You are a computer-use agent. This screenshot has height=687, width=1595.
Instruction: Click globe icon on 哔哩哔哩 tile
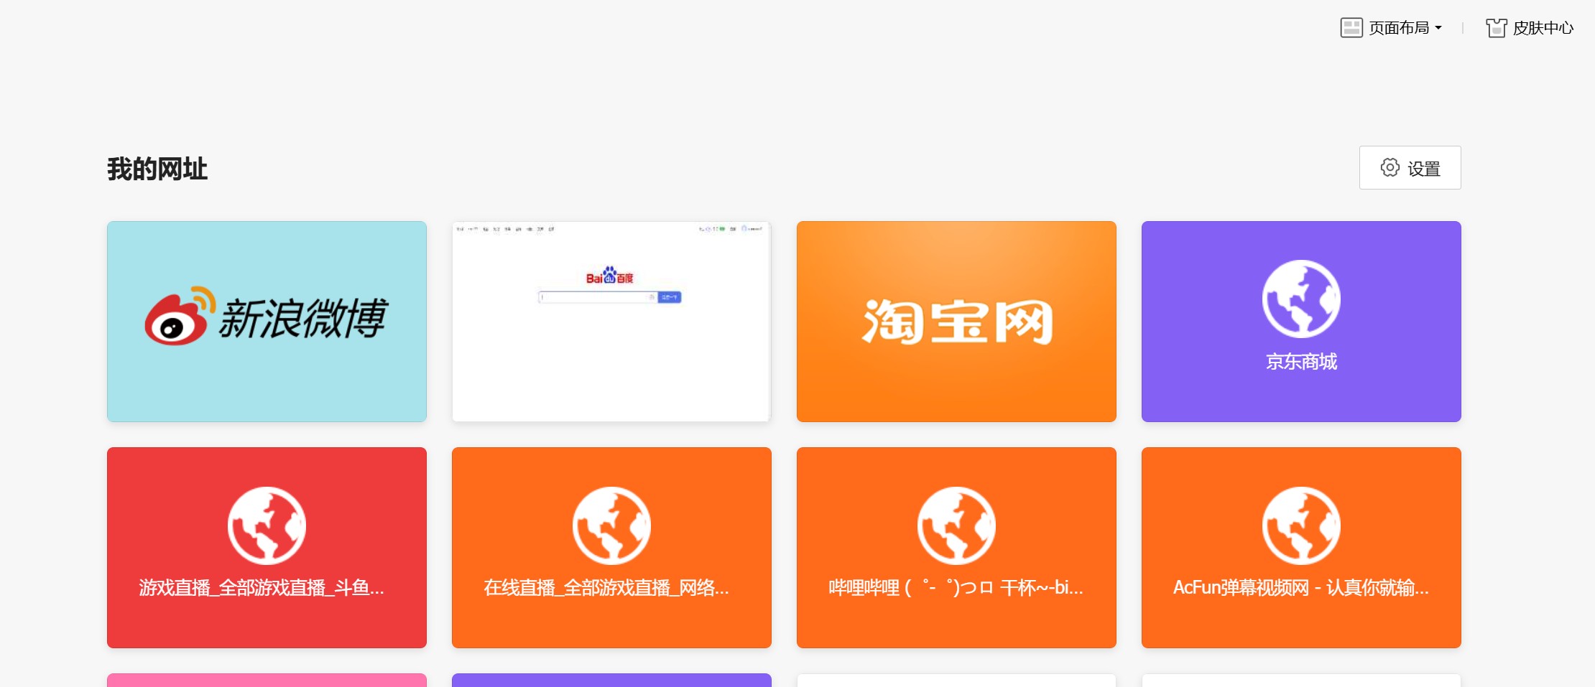(x=956, y=525)
